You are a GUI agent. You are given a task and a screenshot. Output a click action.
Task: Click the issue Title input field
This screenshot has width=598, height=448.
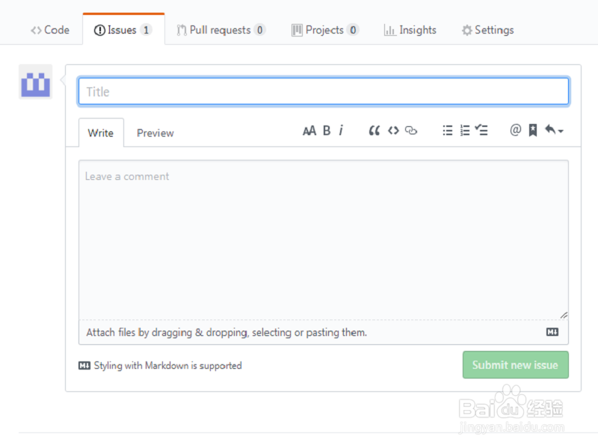[323, 91]
